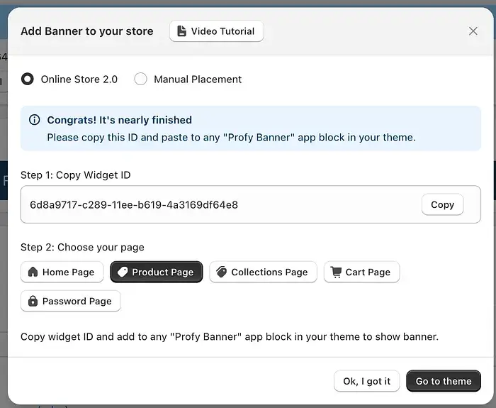Screen dimensions: 496x408
Task: Select the Manual Placement radio option
Action: point(140,79)
